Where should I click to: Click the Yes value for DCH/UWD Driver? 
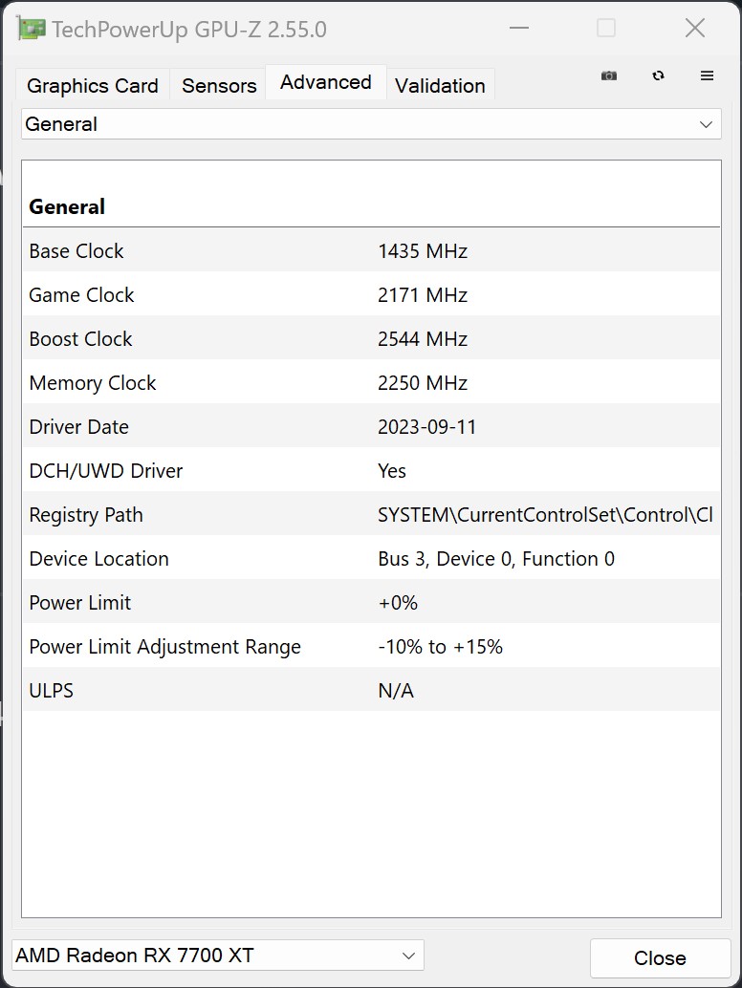click(x=391, y=471)
